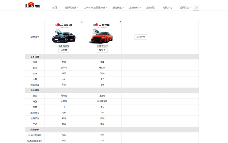Expand the 龙膜隔热膜 dropdown arrow

point(78,8)
